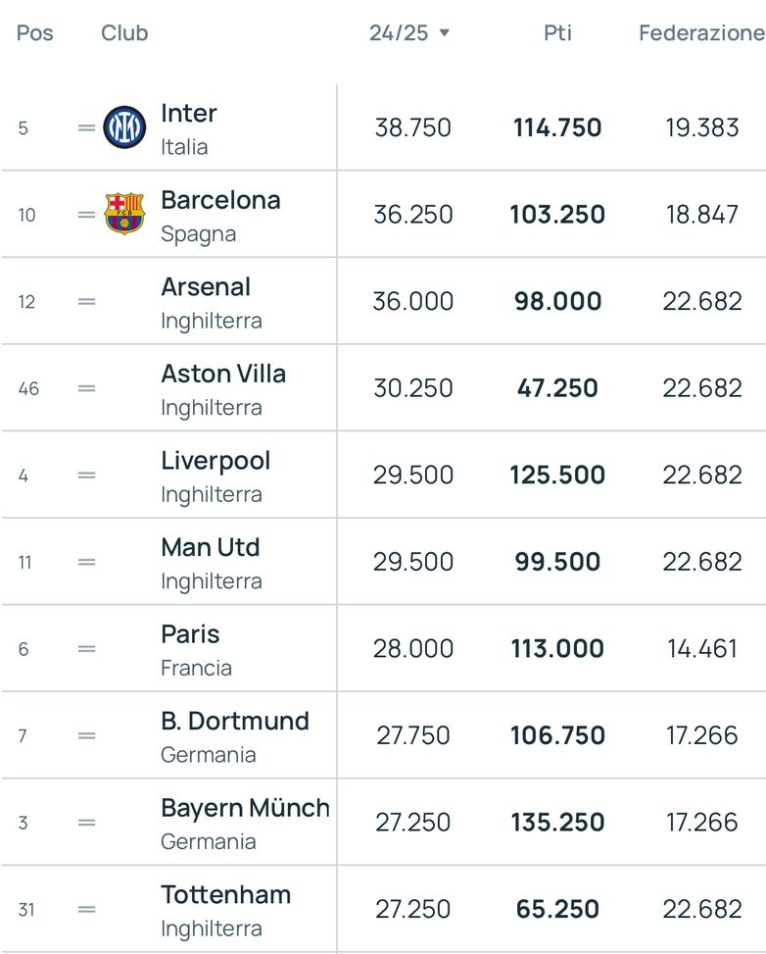This screenshot has height=954, width=766.
Task: Click the equals position-change icon for Arsenal
Action: pyautogui.click(x=86, y=301)
